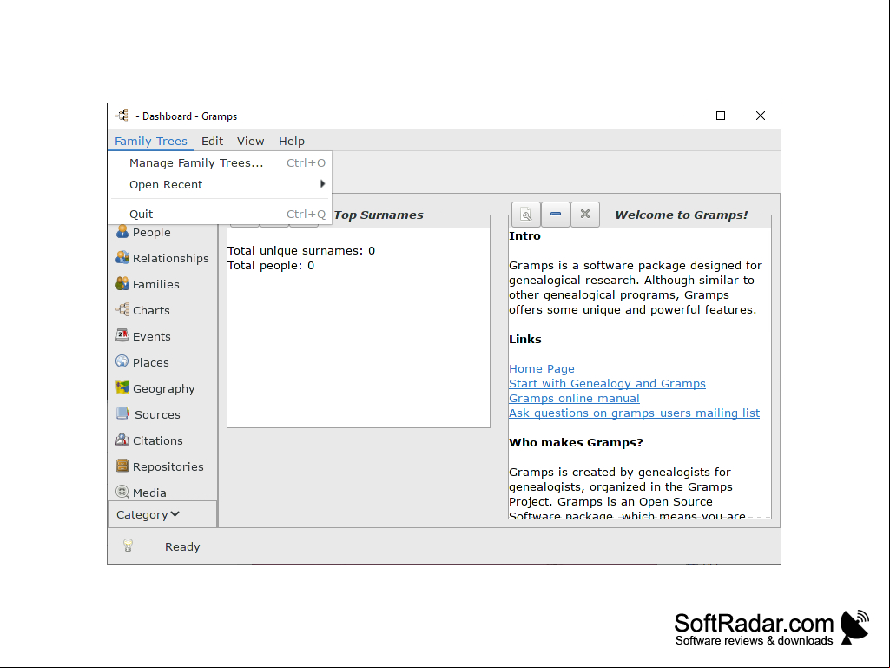Open the Family Trees menu
Viewport: 890px width, 668px height.
pos(151,141)
